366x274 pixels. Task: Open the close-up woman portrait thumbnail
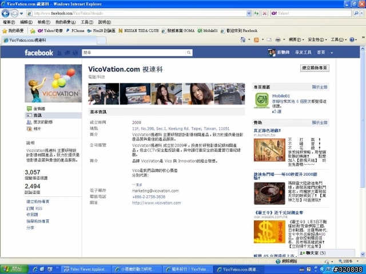point(198,94)
